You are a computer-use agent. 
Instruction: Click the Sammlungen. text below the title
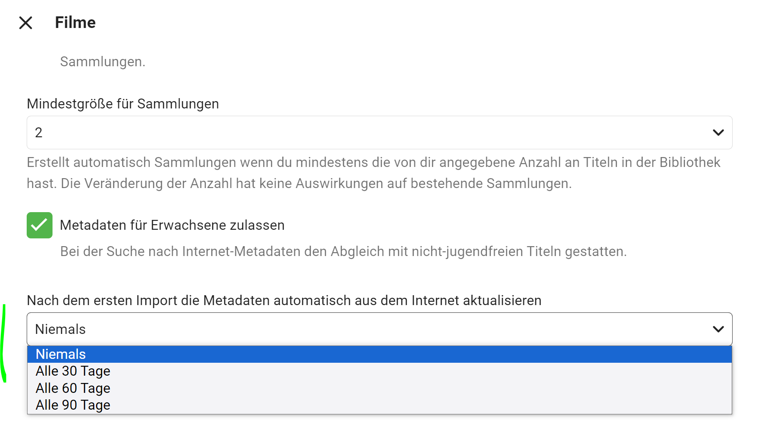(x=102, y=62)
